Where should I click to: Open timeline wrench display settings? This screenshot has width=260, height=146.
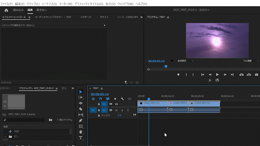point(122,99)
